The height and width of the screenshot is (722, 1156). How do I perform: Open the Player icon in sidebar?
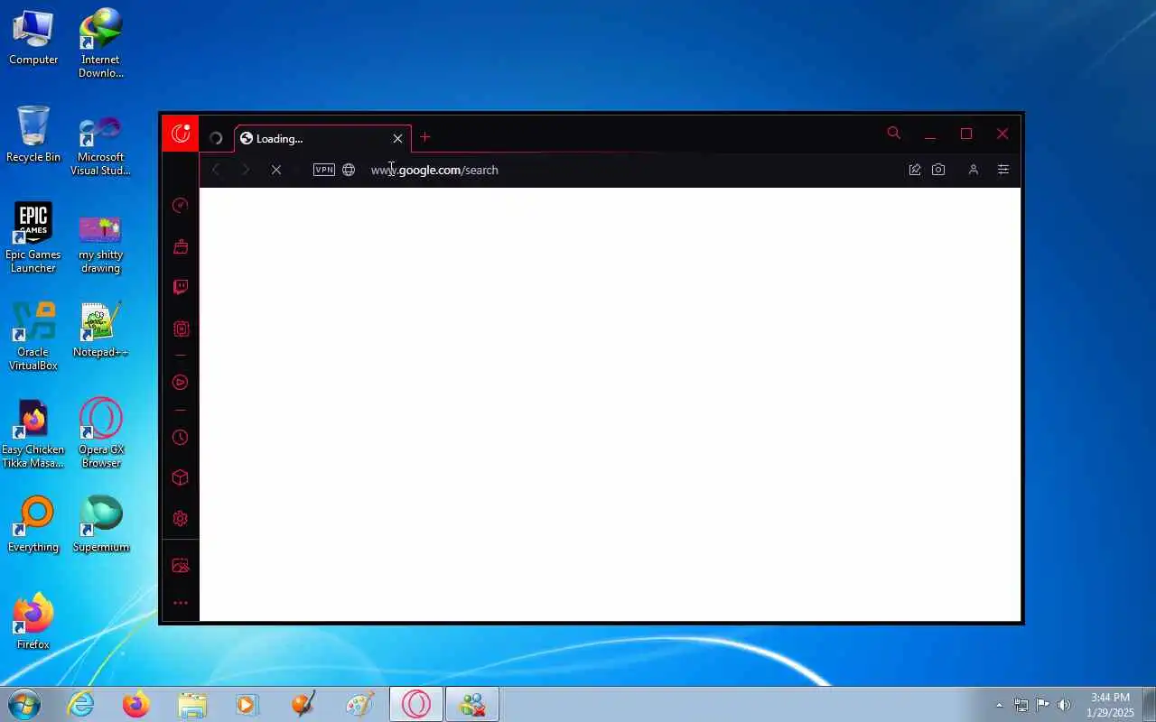pos(181,383)
